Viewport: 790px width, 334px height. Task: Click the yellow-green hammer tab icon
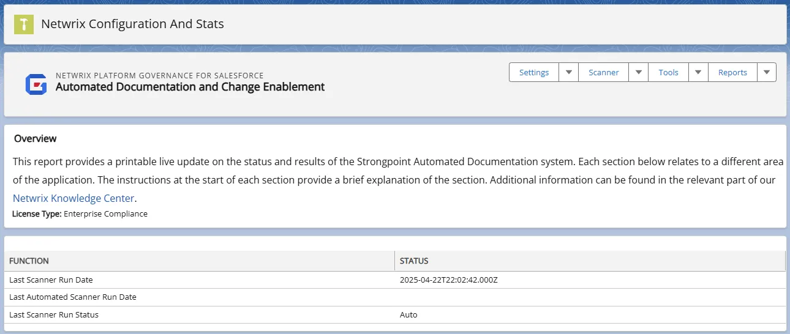[24, 24]
